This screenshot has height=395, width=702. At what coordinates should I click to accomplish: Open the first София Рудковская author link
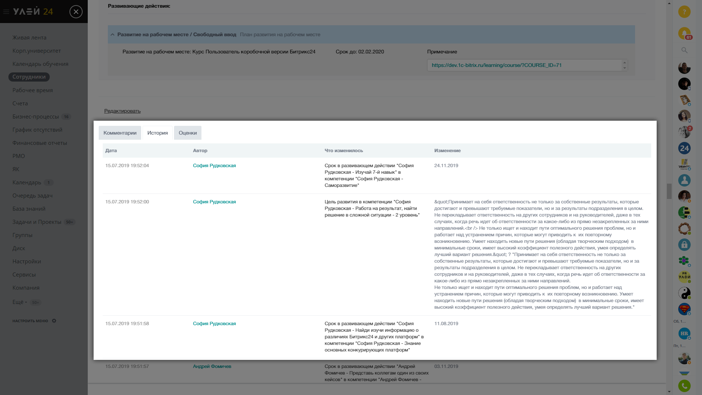point(214,166)
